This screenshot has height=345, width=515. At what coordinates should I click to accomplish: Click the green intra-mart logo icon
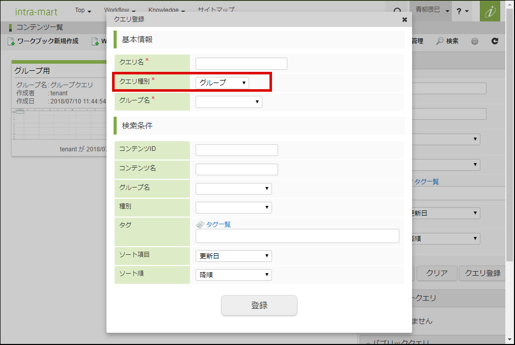click(490, 11)
